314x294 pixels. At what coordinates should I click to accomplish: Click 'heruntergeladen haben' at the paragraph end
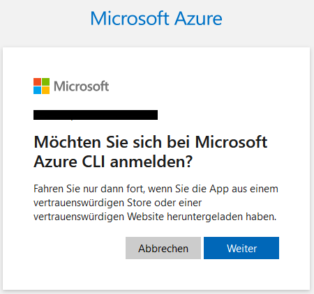[222, 217]
